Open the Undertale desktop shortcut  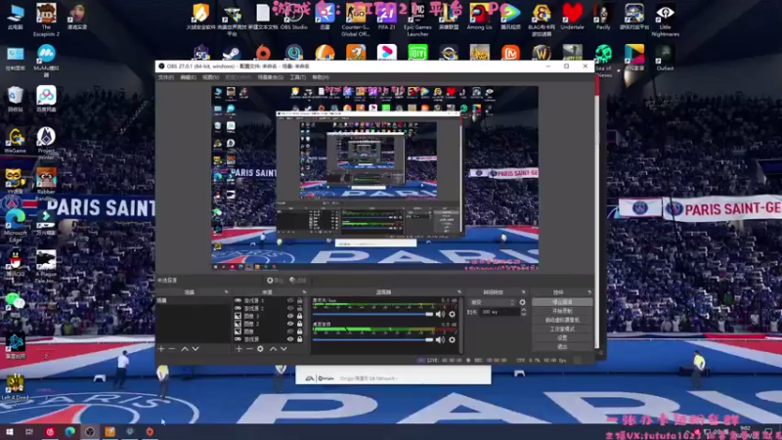[x=572, y=17]
